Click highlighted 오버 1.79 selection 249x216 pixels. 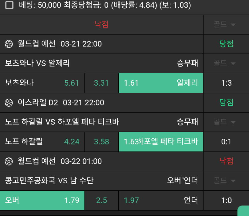pos(42,200)
